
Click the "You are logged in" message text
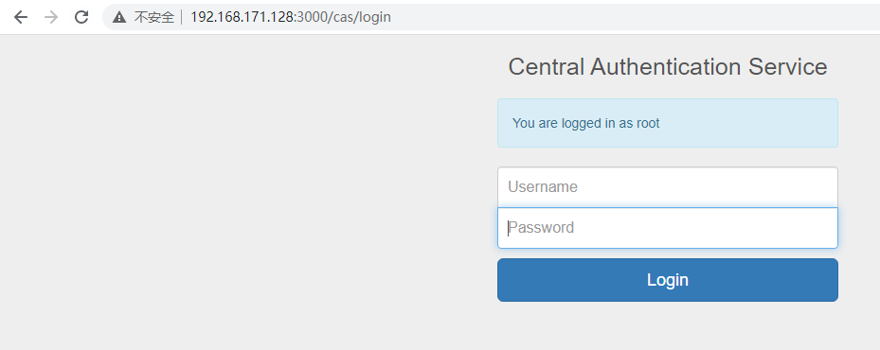(x=564, y=123)
